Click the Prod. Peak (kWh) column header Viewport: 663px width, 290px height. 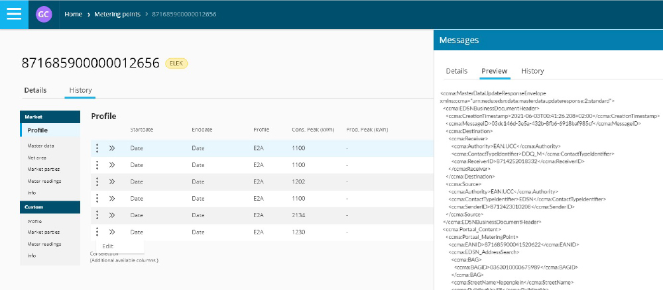(367, 130)
